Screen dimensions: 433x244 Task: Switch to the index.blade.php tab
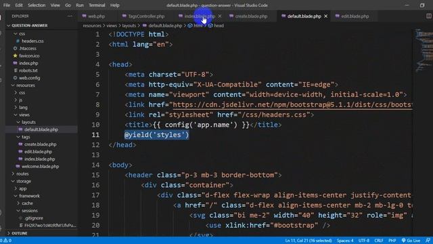200,16
